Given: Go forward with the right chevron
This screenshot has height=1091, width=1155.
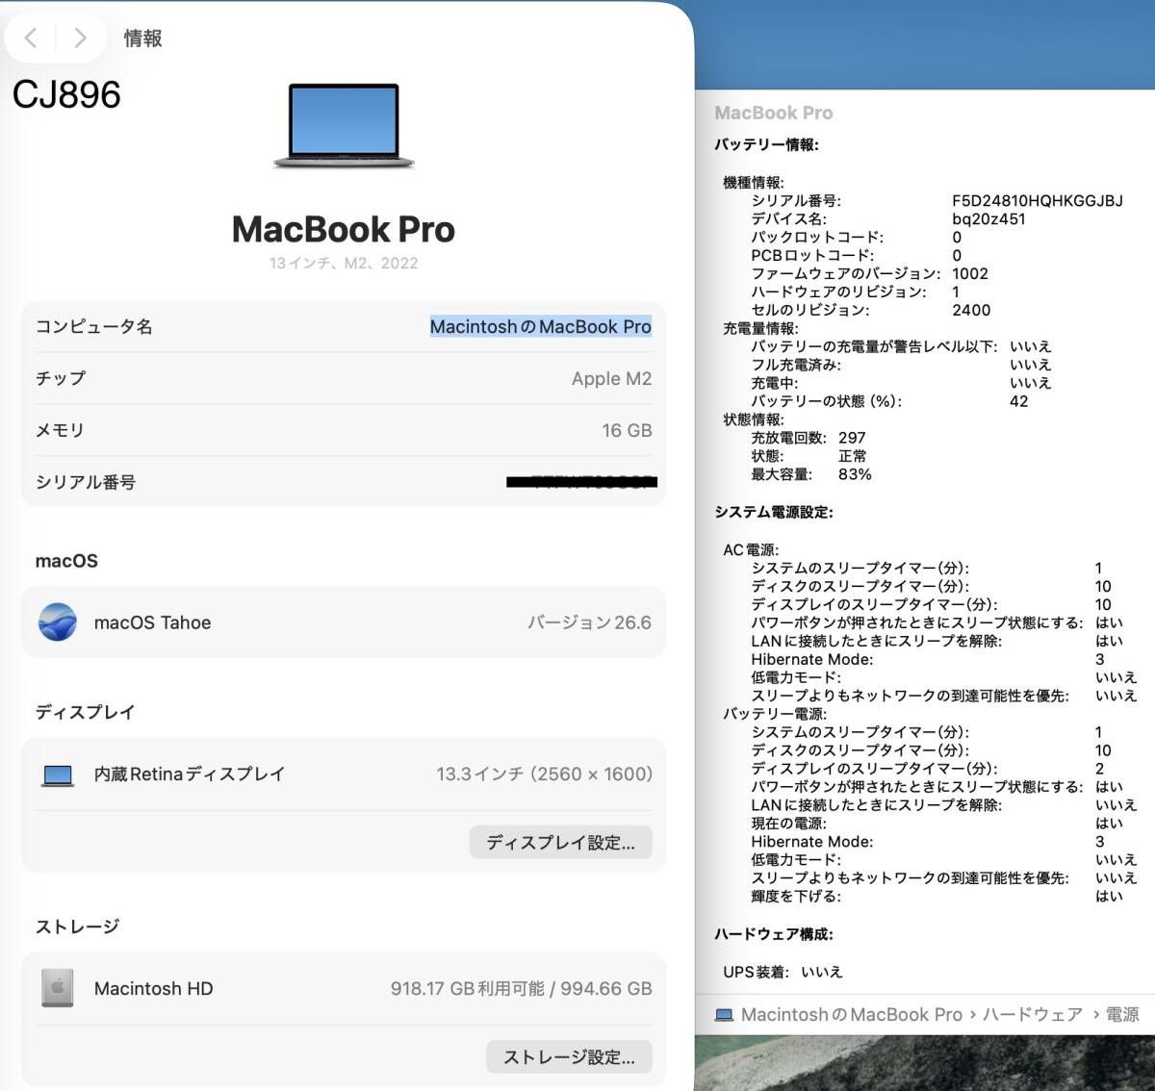Looking at the screenshot, I should tap(81, 38).
